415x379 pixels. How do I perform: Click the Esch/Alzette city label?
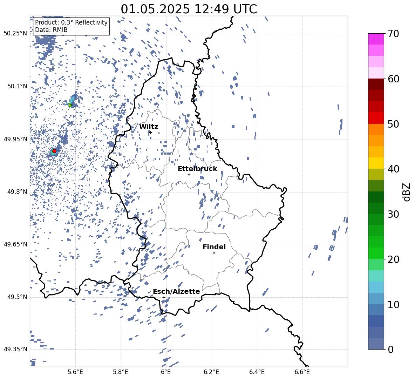tap(176, 291)
